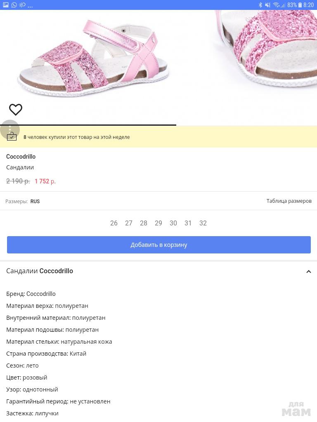
Task: Tap the shopping bag purchases icon
Action: (x=12, y=137)
